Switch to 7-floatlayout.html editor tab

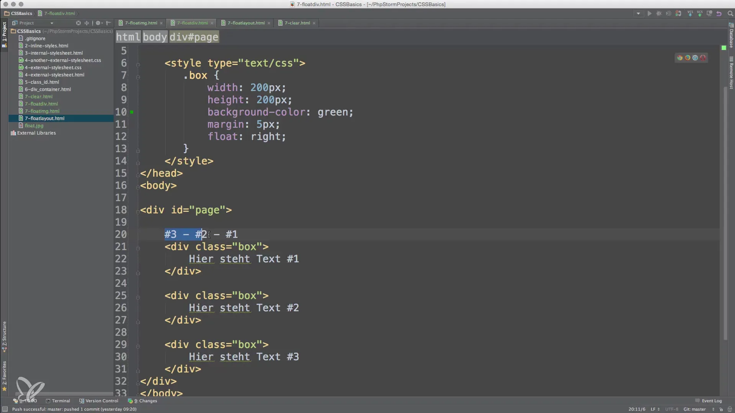[x=246, y=23]
